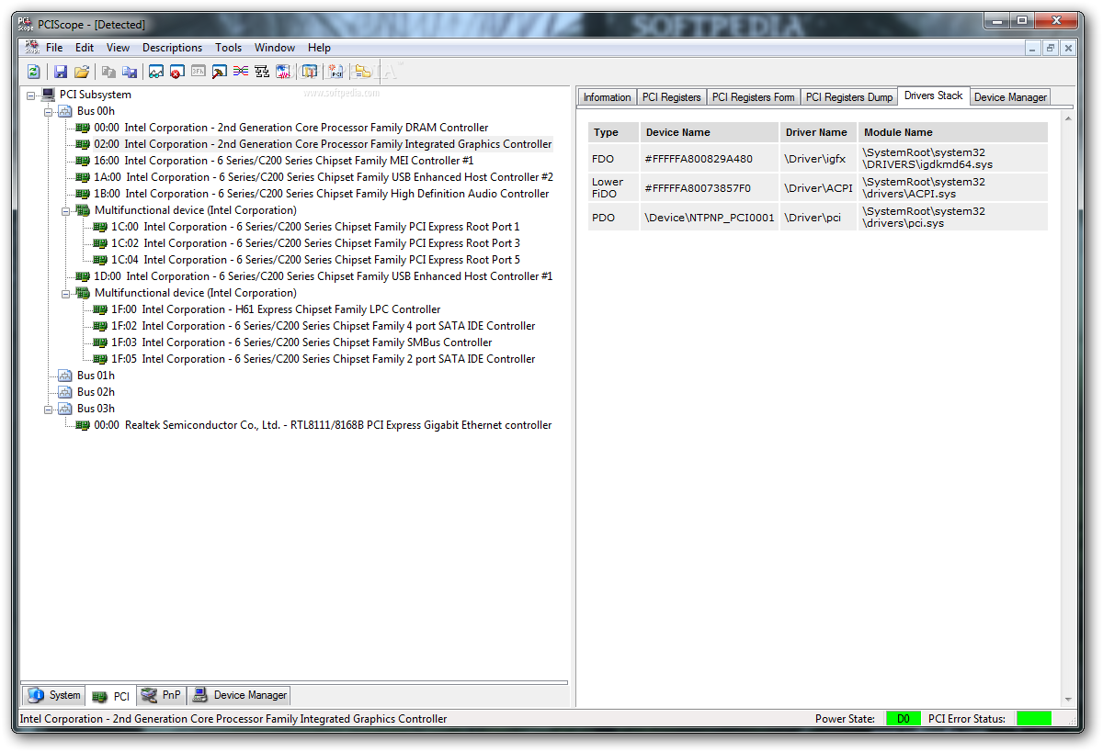
Task: Open the Device Manager tab in the right pane
Action: [1010, 97]
